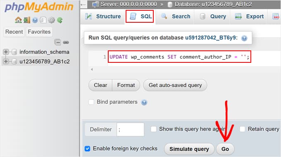This screenshot has height=157, width=281.
Task: Click the information_schema database icon
Action: 14,52
